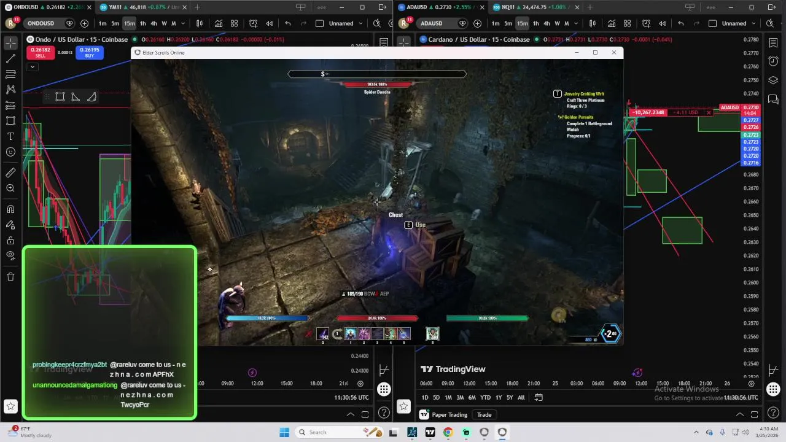
Task: Expand legend chevron under SELL button
Action: pyautogui.click(x=33, y=66)
